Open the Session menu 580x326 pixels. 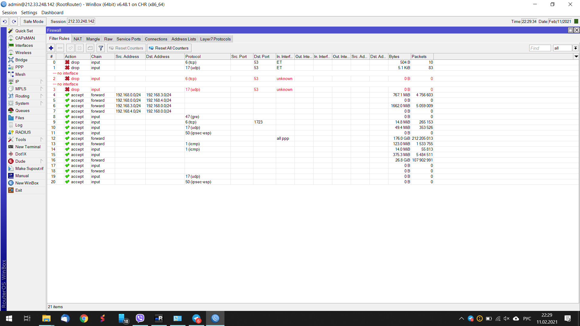9,13
